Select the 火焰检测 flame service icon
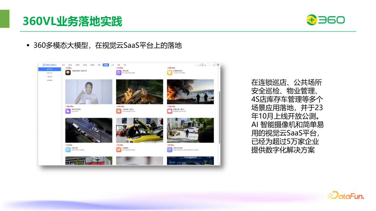Image resolution: width=376 pixels, height=211 pixels. (119, 110)
